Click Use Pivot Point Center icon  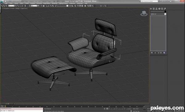click(x=39, y=6)
